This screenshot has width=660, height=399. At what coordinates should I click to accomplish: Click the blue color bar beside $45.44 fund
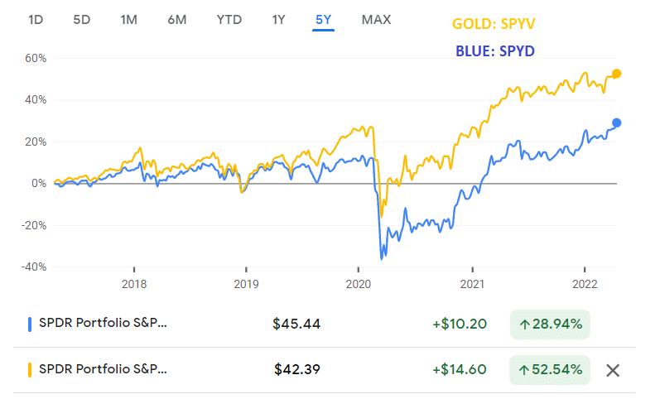pyautogui.click(x=30, y=324)
